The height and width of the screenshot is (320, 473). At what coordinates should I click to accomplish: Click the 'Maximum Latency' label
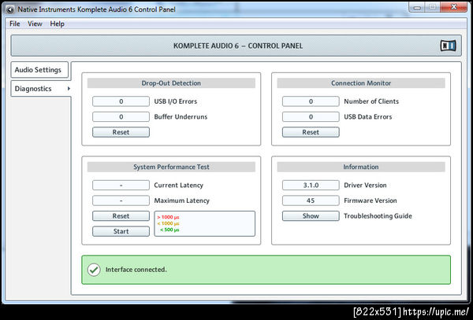[181, 200]
